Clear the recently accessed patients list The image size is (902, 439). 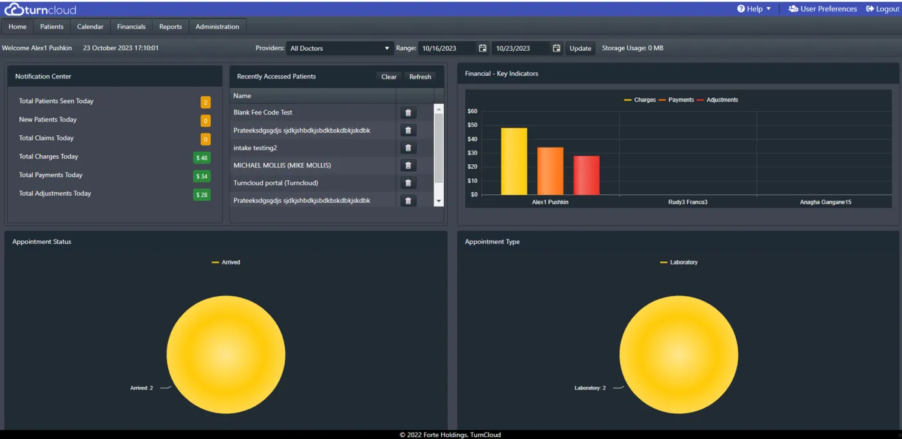389,77
